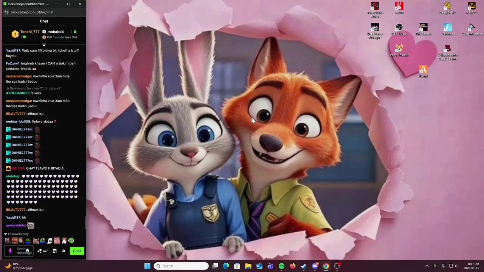Image resolution: width=484 pixels, height=272 pixels.
Task: Open the Windows Start menu
Action: tap(147, 266)
